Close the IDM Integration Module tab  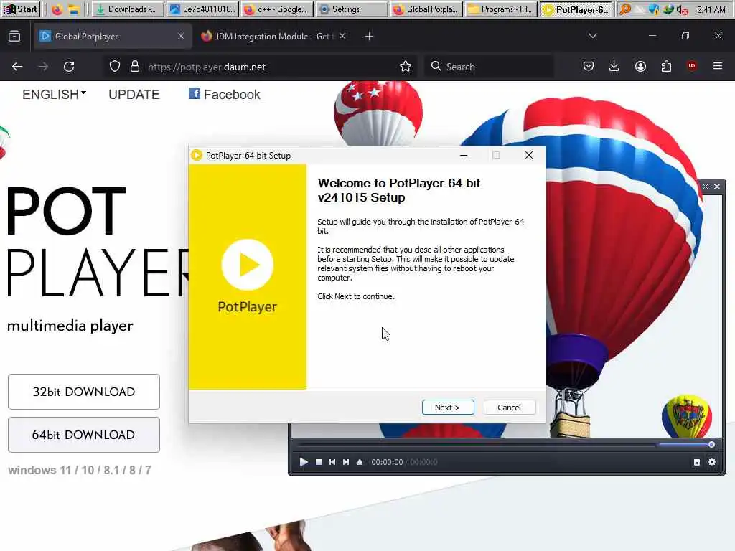(x=342, y=36)
